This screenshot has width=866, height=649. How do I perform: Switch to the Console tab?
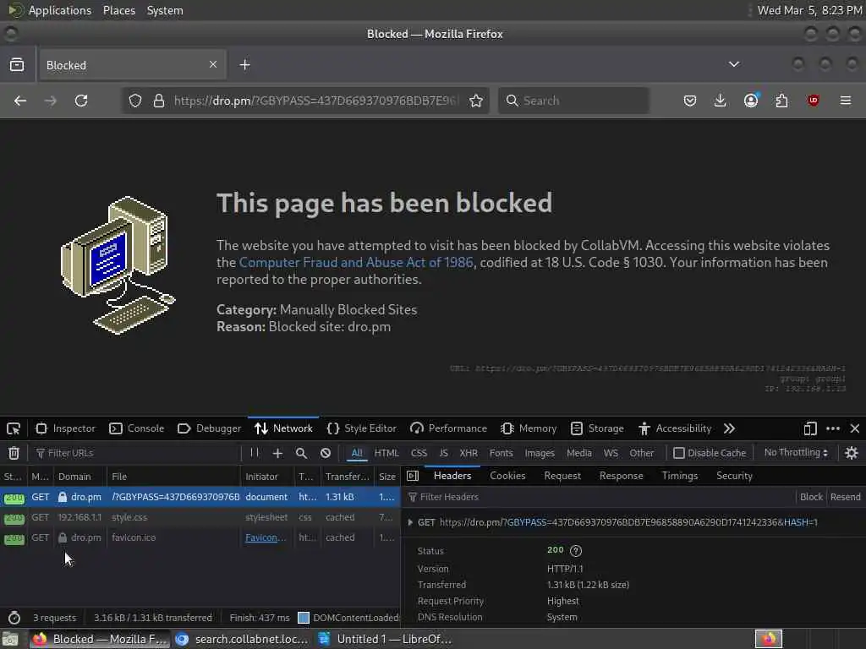pos(137,428)
